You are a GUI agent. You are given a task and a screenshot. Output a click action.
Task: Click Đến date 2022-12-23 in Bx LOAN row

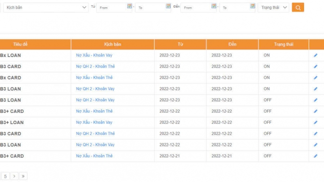tap(221, 56)
